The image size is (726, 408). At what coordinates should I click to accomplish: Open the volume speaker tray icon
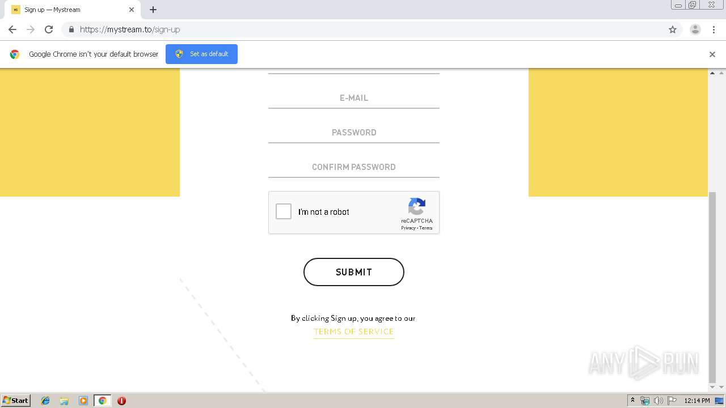point(659,401)
